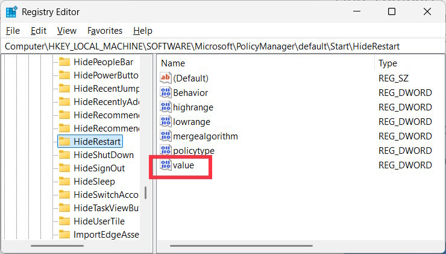446x254 pixels.
Task: Open the View menu
Action: click(x=66, y=31)
